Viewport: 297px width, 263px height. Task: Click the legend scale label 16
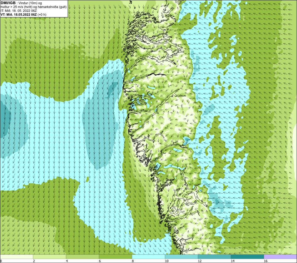point(266,261)
